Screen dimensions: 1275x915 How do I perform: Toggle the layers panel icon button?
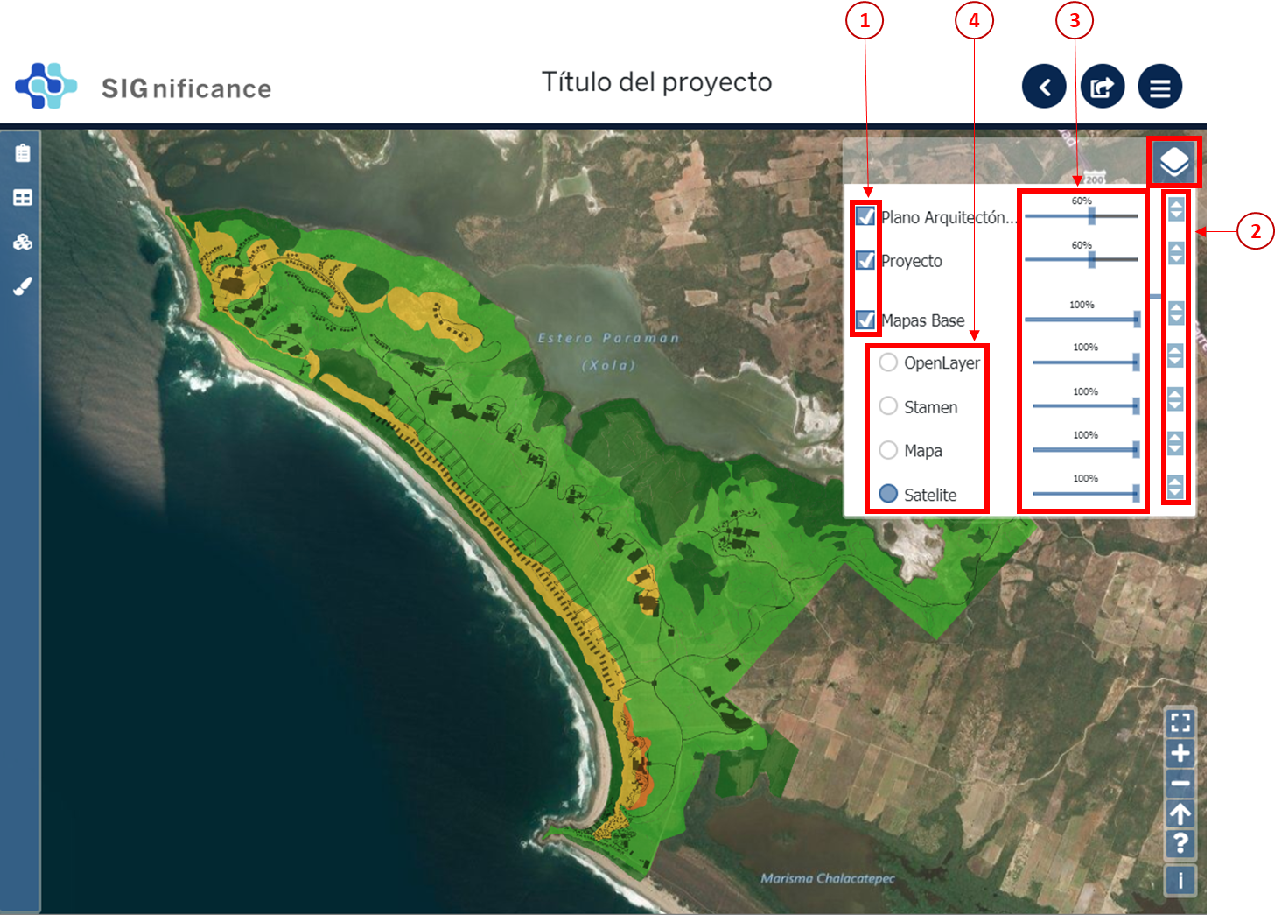(x=1174, y=162)
